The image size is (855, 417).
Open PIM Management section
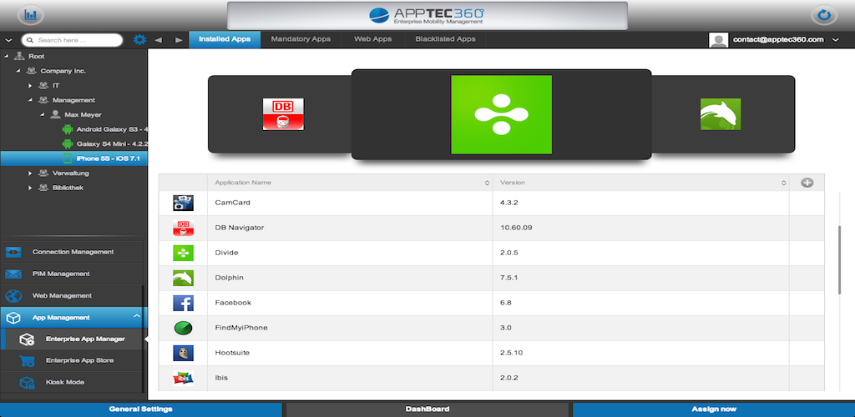61,274
